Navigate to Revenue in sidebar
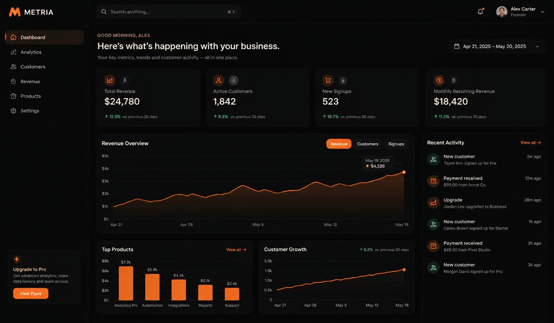The image size is (554, 323). click(44, 82)
